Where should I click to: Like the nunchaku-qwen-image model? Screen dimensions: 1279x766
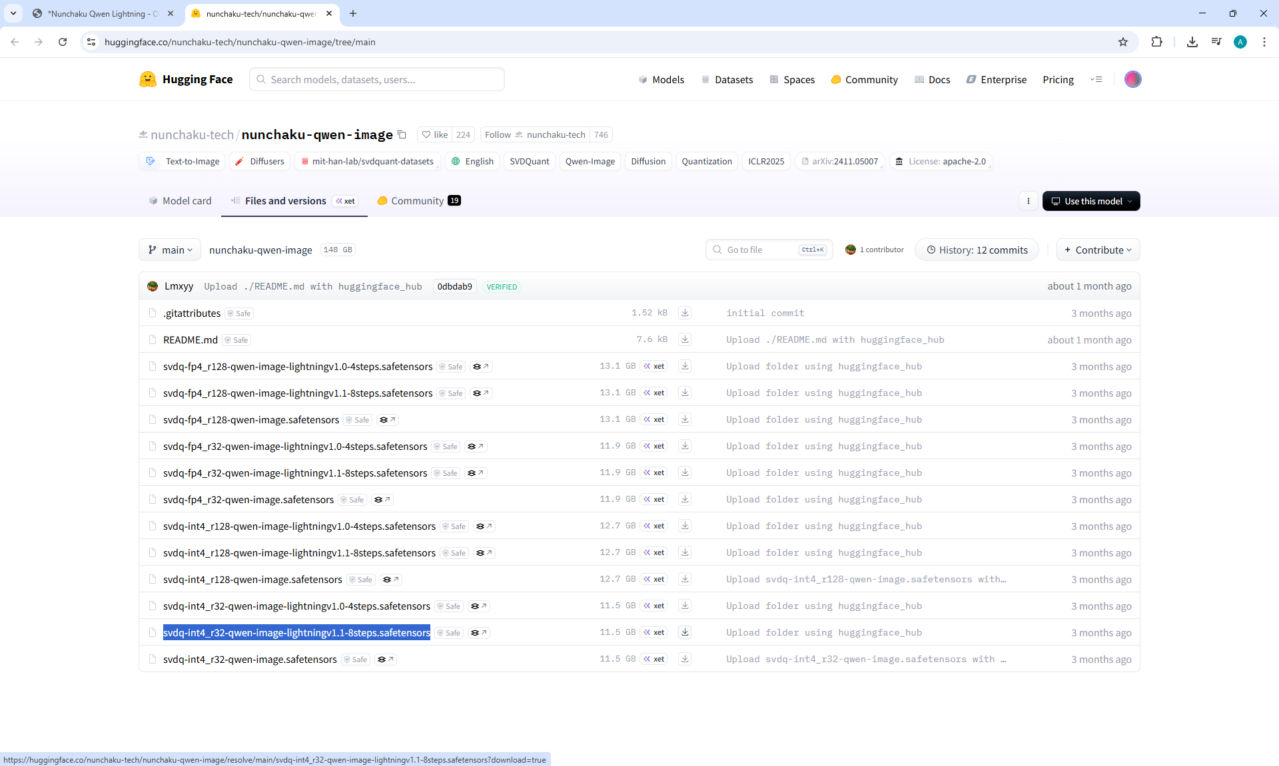point(435,134)
